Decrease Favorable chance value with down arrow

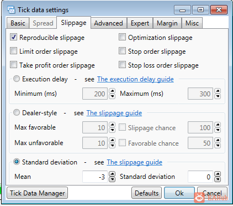tap(218, 146)
